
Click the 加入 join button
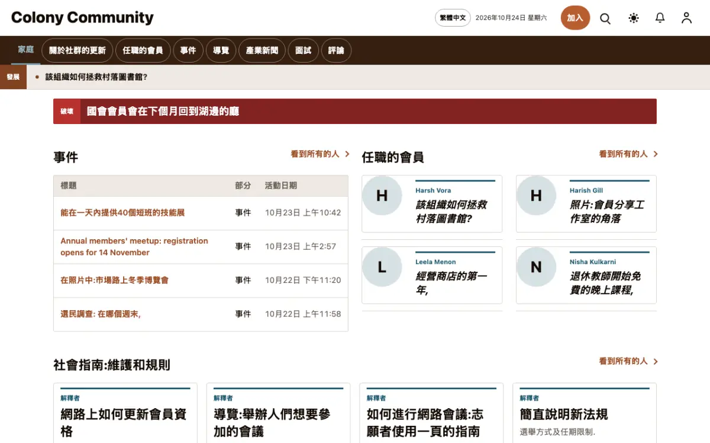point(575,18)
